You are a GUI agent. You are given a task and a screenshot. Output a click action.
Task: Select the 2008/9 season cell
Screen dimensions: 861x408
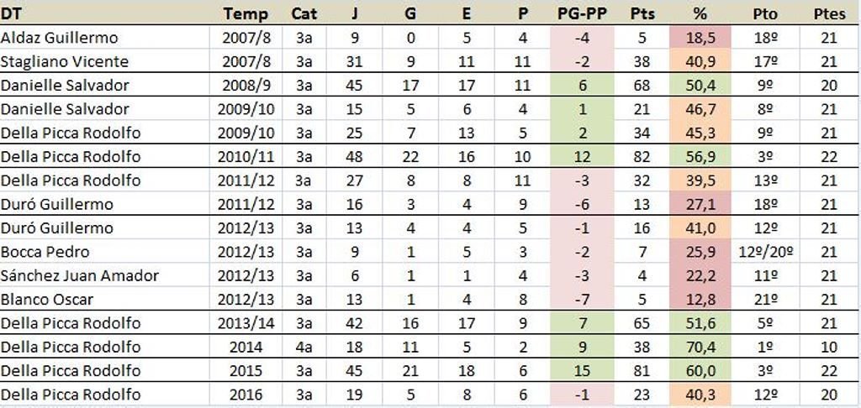coord(246,85)
